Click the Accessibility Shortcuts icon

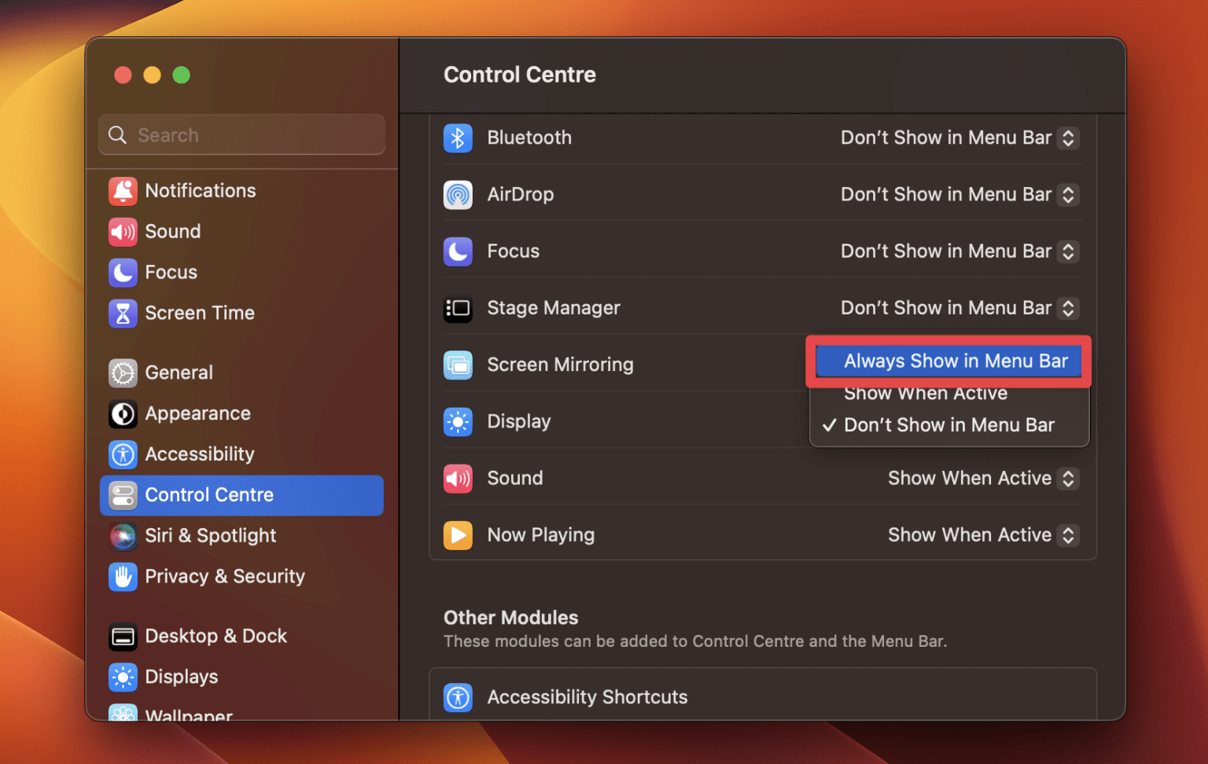[459, 697]
